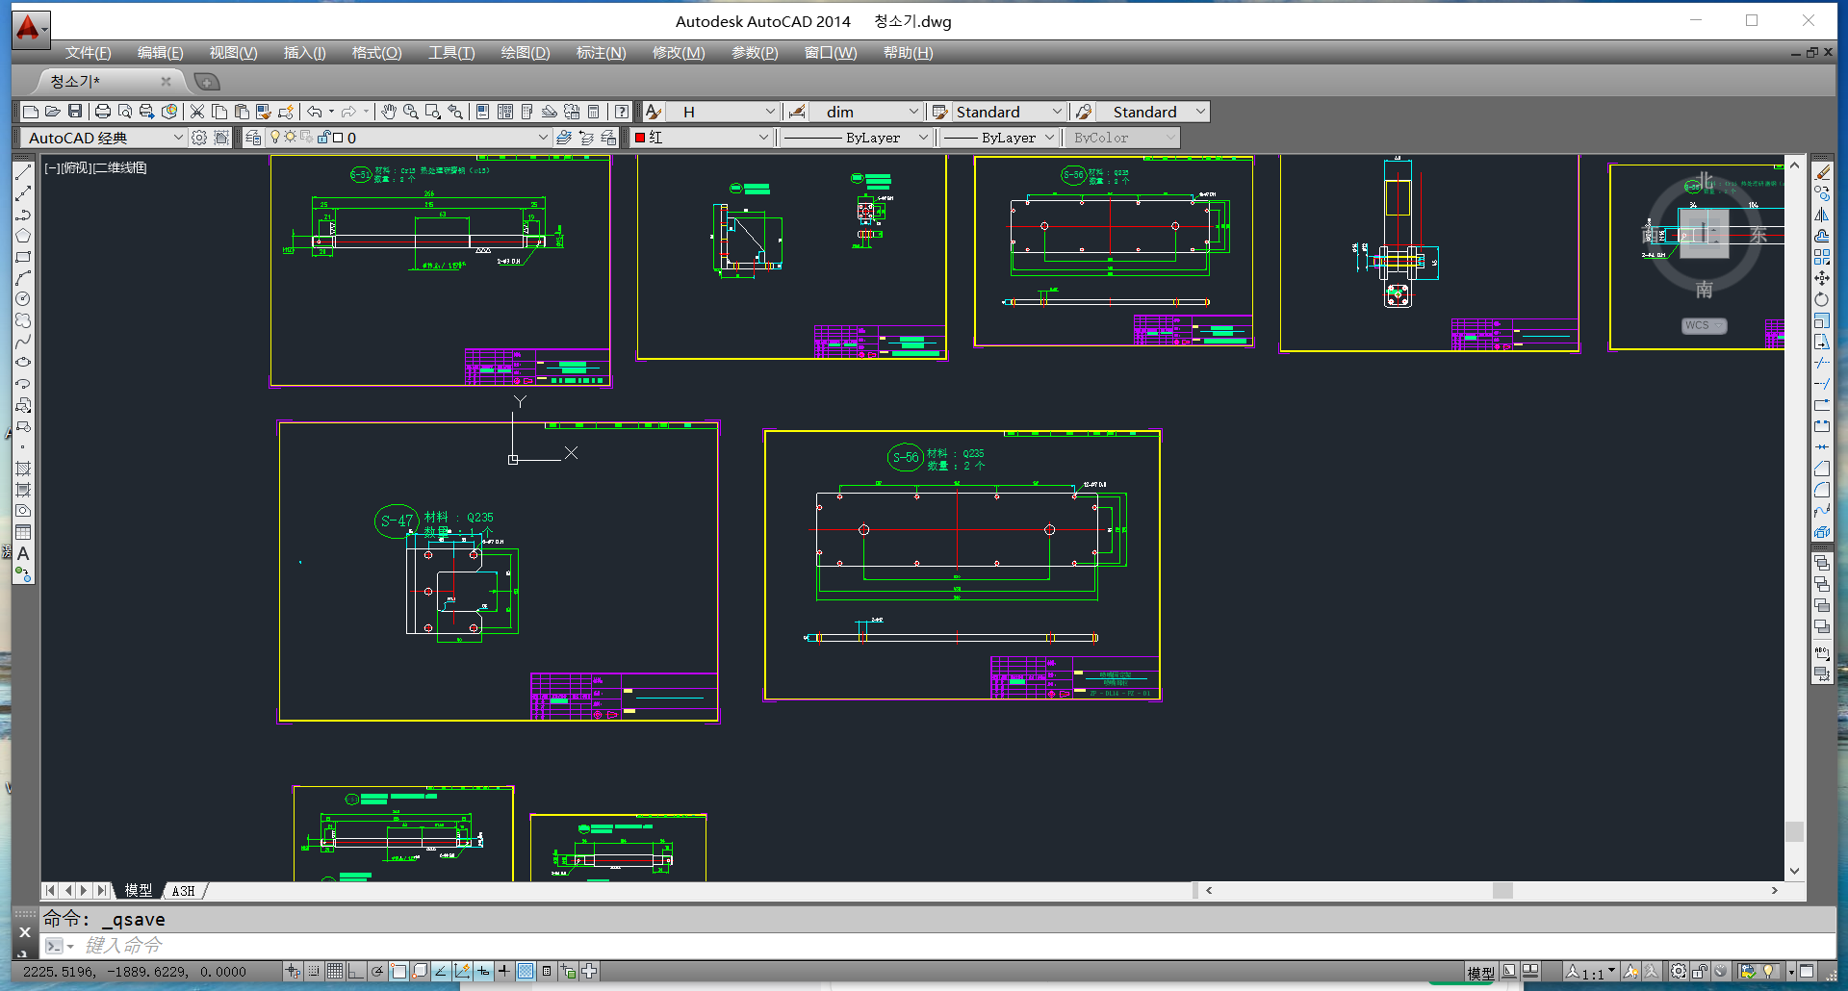The width and height of the screenshot is (1848, 991).
Task: Click the Layer Previous icon
Action: point(586,138)
